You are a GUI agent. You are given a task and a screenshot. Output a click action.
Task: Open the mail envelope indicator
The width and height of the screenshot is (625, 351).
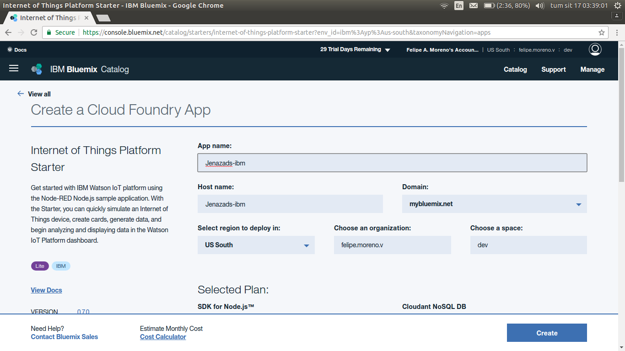point(474,5)
